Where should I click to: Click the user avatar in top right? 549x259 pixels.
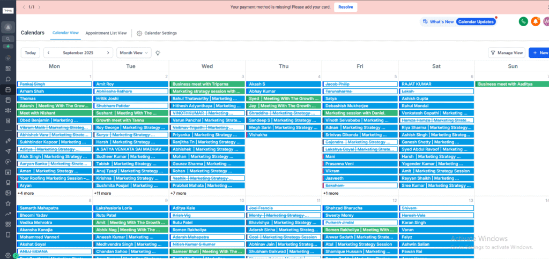click(x=546, y=21)
